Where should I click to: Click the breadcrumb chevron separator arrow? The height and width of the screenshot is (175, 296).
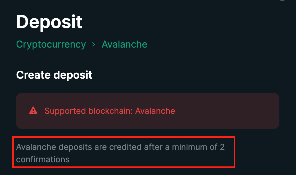pos(94,45)
